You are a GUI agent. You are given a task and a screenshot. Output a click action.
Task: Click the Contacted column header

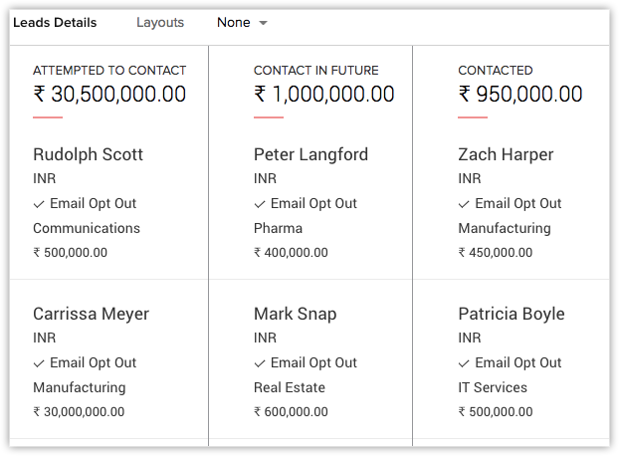coord(495,71)
